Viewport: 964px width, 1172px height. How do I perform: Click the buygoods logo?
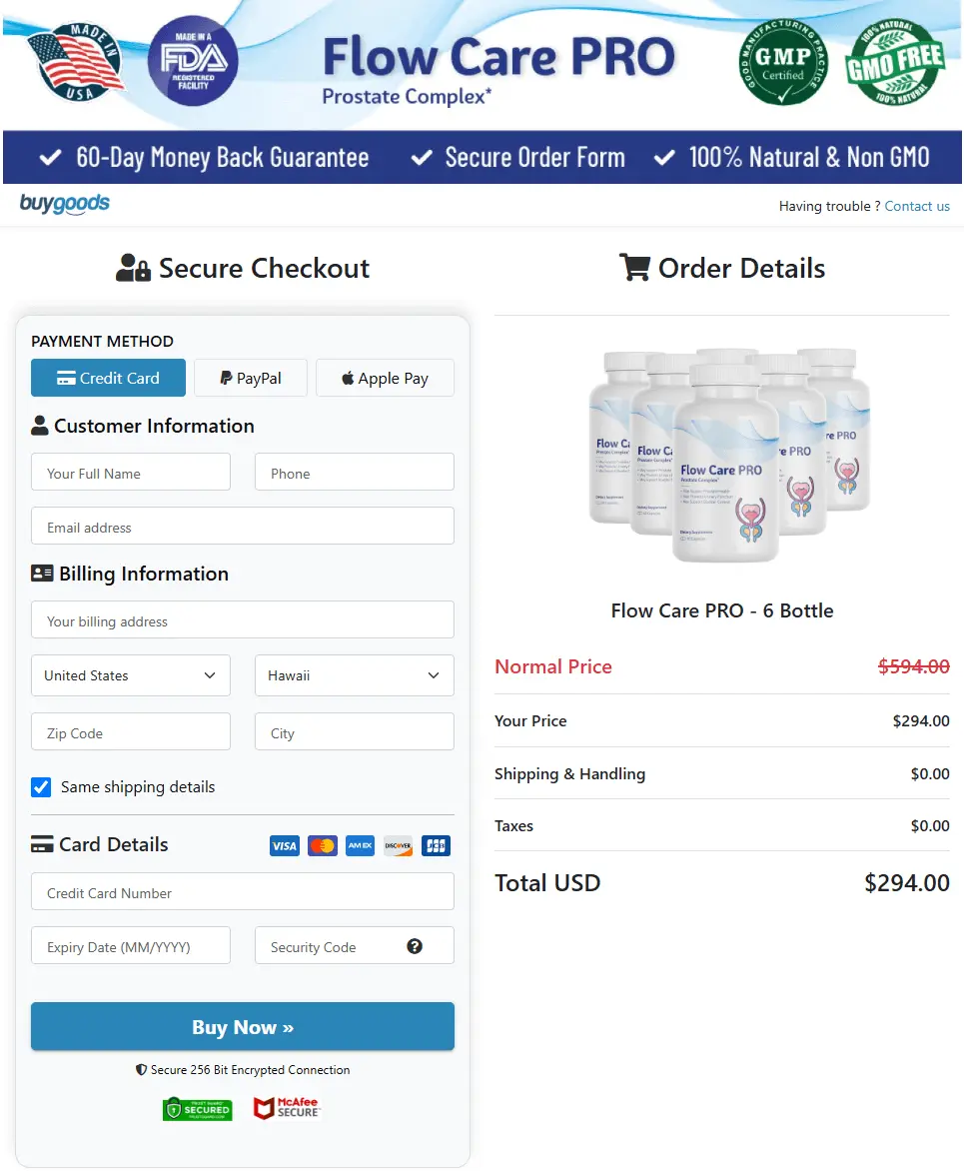pyautogui.click(x=63, y=204)
